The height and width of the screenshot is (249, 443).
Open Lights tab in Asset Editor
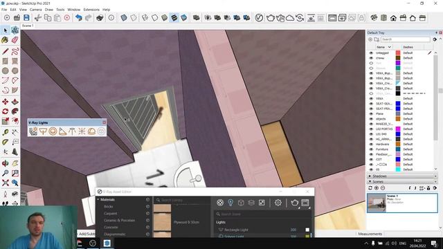click(230, 203)
